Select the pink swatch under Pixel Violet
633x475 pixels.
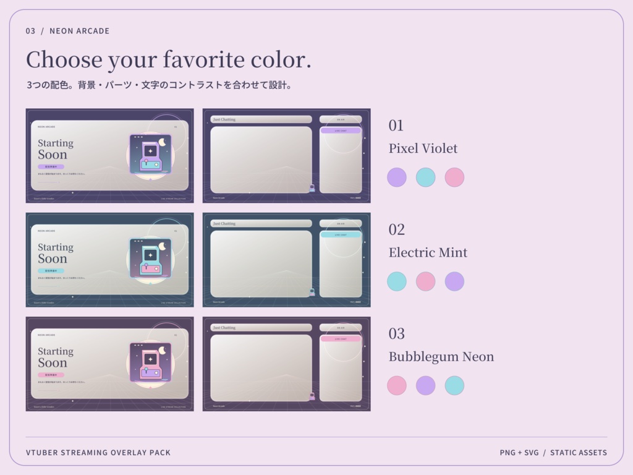click(x=454, y=178)
